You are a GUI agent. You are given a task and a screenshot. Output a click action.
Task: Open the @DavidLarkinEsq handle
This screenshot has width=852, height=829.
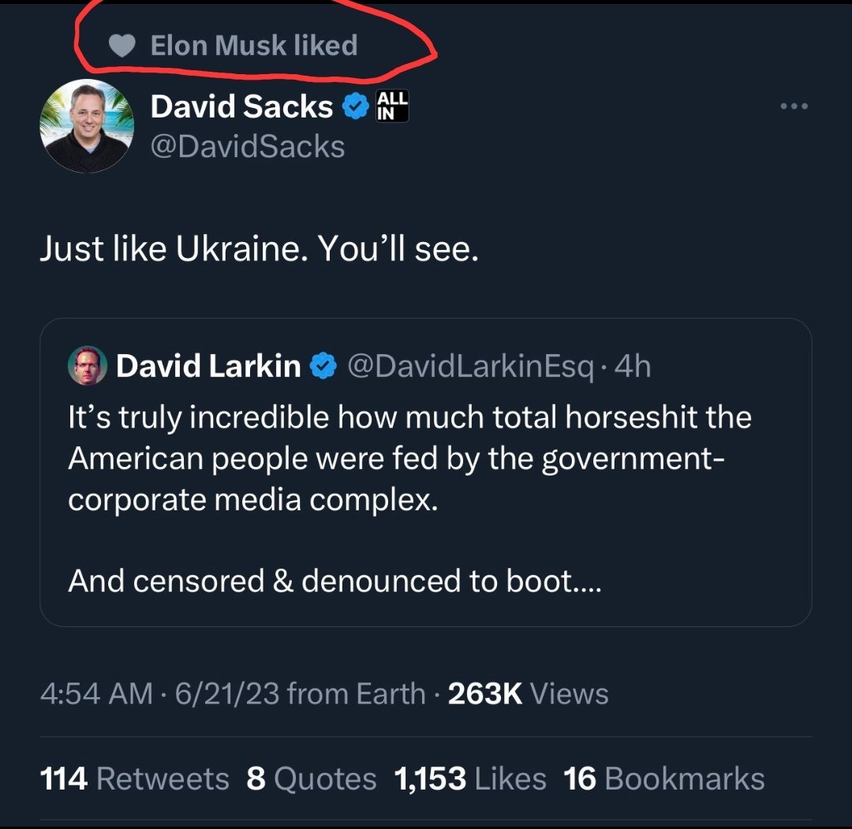pos(470,366)
